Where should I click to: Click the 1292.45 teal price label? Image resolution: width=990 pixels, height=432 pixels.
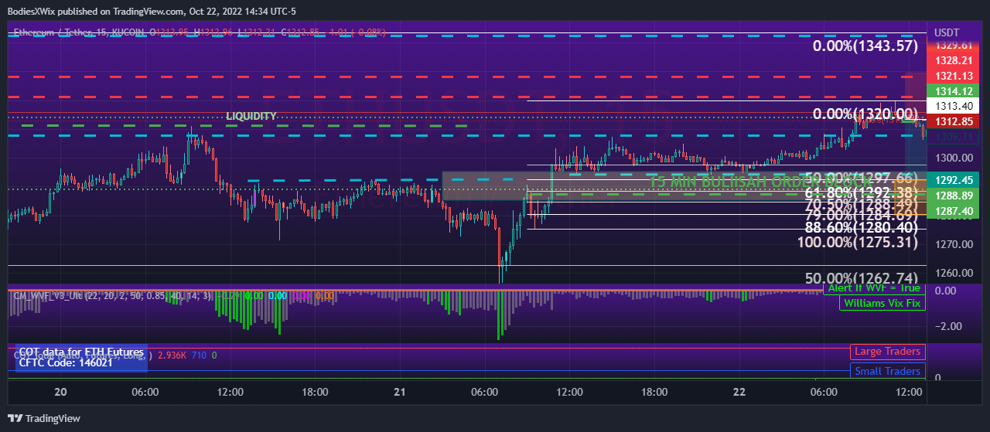953,179
